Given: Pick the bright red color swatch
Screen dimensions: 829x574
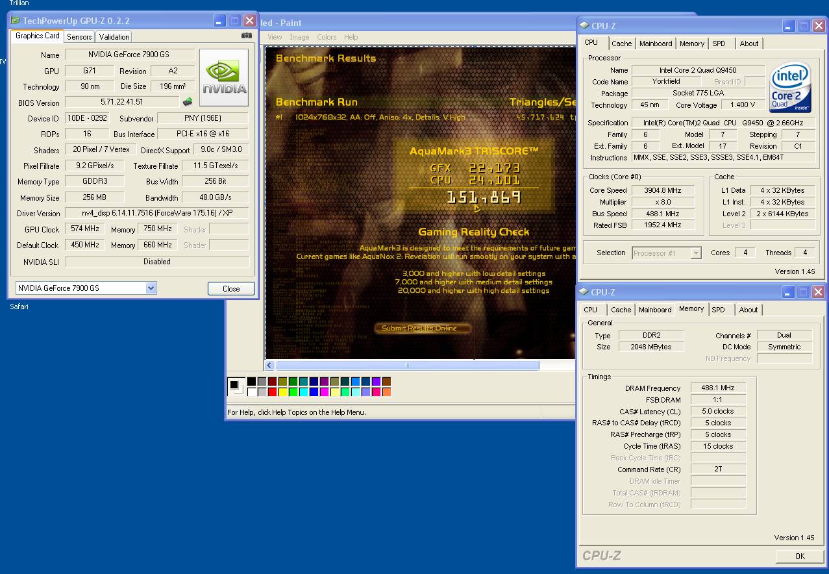Looking at the screenshot, I should click(x=273, y=392).
